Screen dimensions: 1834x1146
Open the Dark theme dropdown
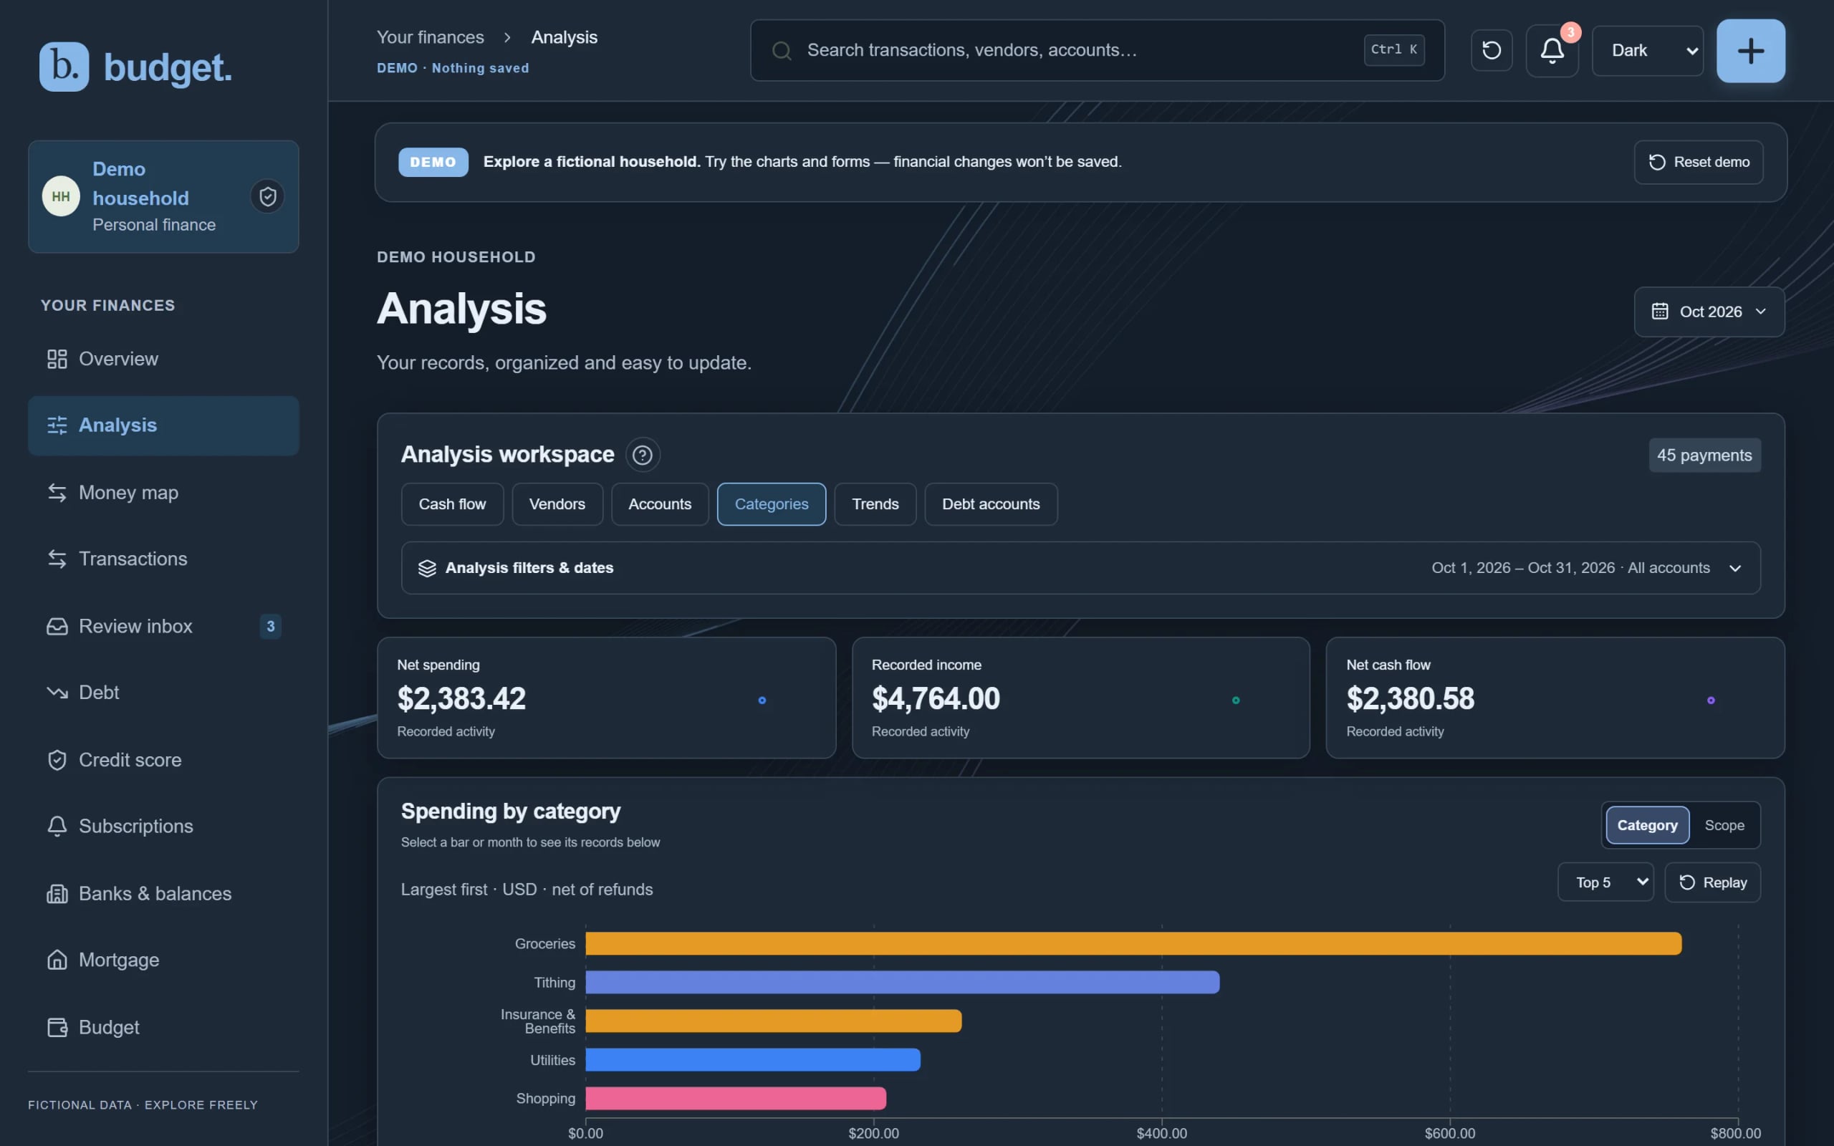click(x=1648, y=51)
